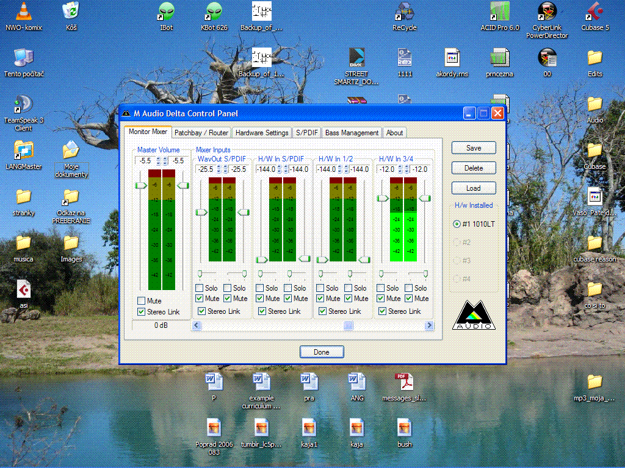Click the WavOut S/PDIF left fader handle
Image resolution: width=625 pixels, height=468 pixels.
pos(201,213)
